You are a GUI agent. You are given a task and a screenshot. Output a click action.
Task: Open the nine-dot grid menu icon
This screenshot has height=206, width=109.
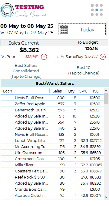pos(97,10)
